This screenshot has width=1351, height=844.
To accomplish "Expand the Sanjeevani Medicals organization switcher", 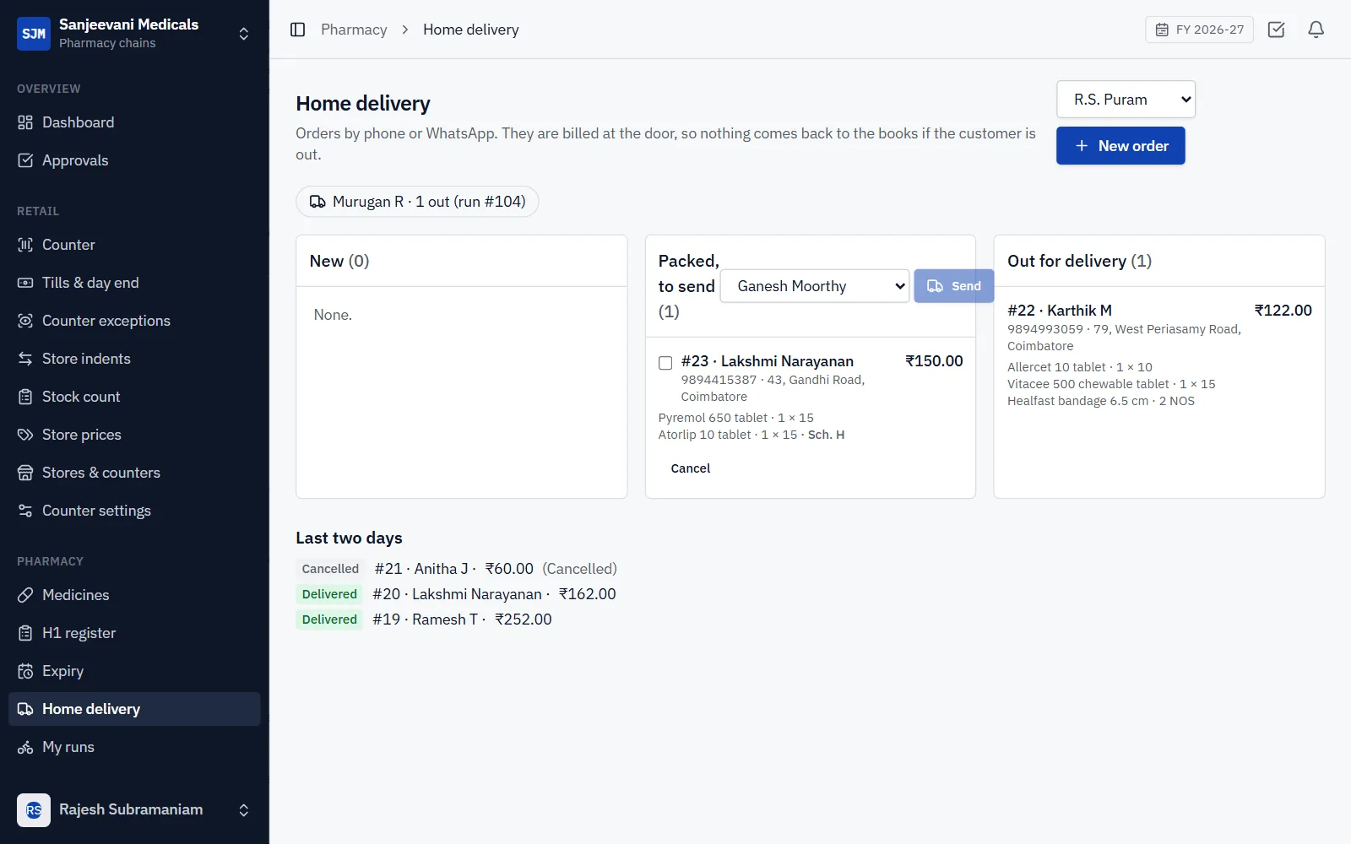I will (x=134, y=34).
